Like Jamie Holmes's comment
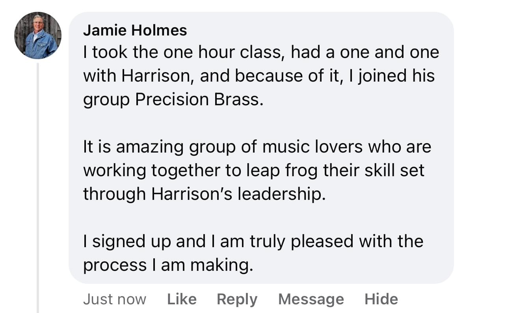This screenshot has width=506, height=313. coord(182,299)
